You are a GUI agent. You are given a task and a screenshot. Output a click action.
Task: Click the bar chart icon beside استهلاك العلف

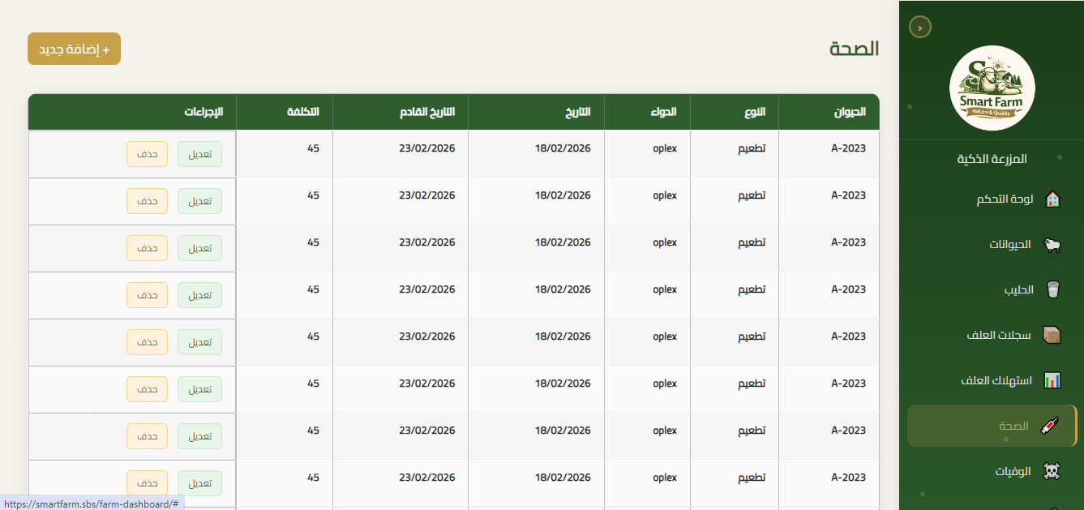(x=1052, y=380)
